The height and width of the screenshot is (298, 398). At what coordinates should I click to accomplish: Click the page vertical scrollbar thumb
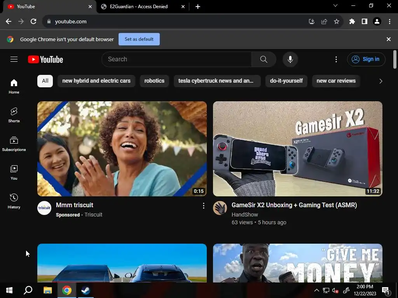[395, 59]
